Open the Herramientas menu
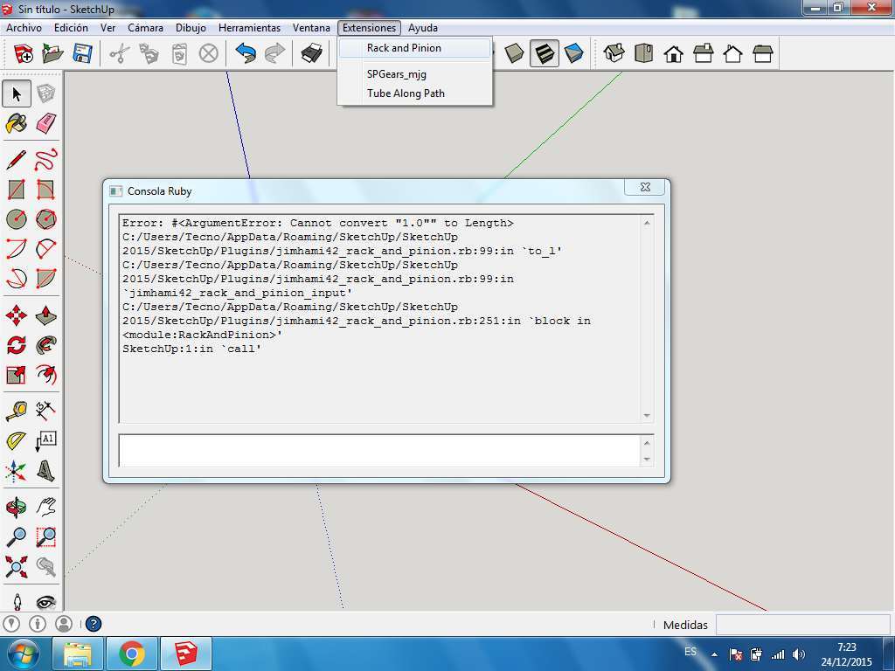This screenshot has width=895, height=671. click(249, 27)
